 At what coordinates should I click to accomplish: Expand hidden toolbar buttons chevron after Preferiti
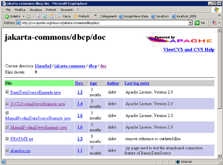pos(95,15)
